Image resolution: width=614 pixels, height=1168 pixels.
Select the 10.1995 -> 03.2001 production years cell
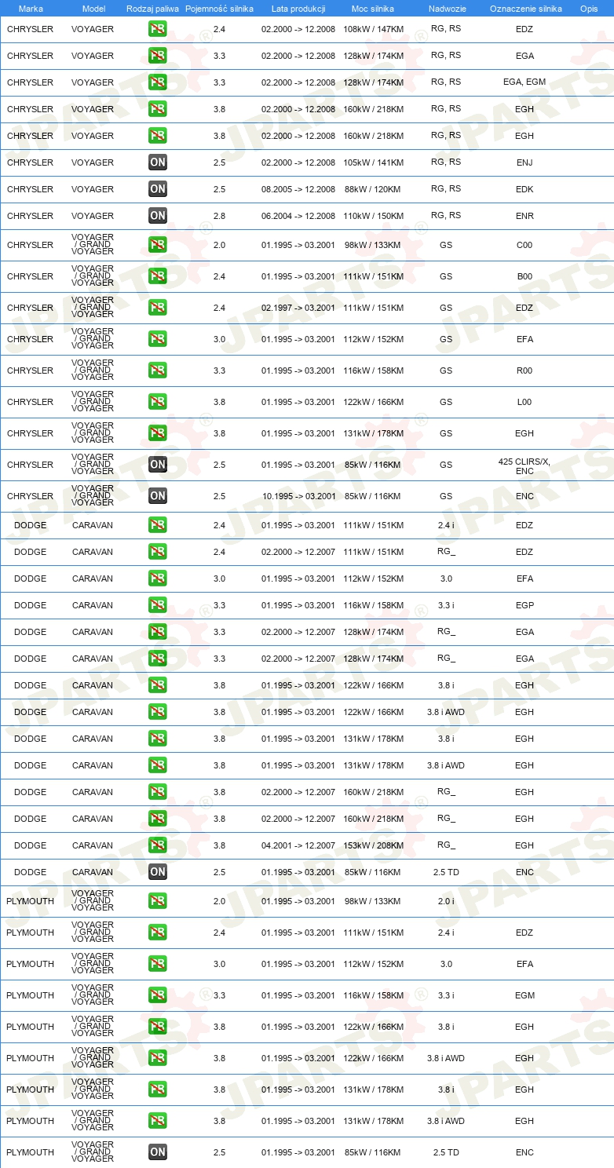coord(298,496)
